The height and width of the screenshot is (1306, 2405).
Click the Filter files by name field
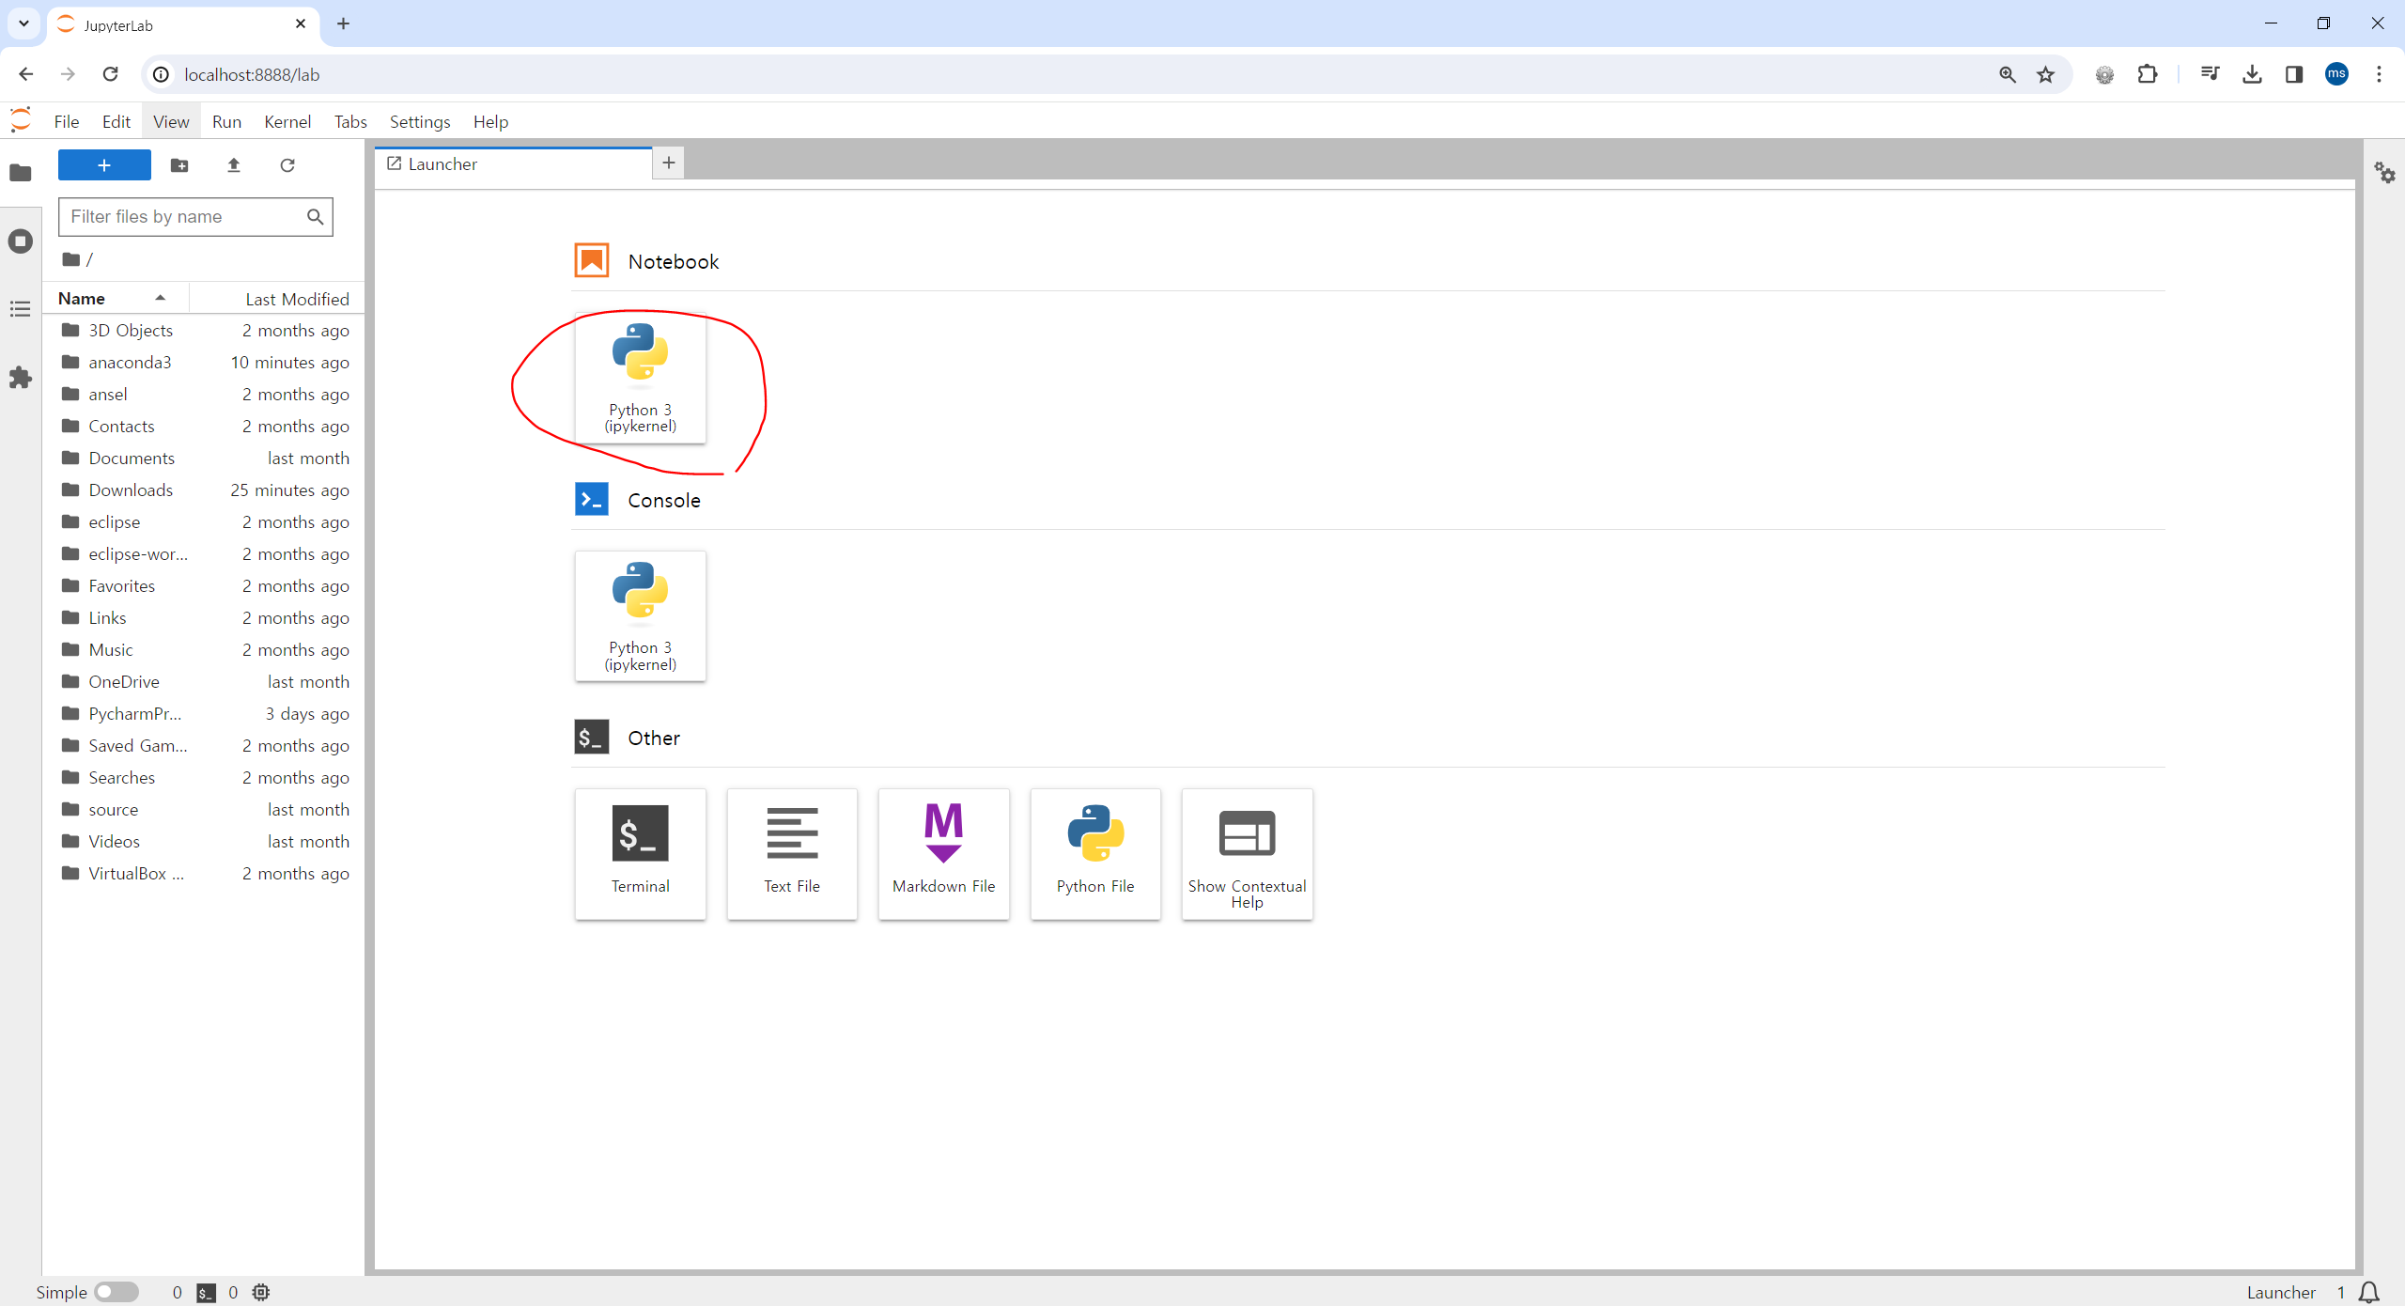(x=195, y=217)
